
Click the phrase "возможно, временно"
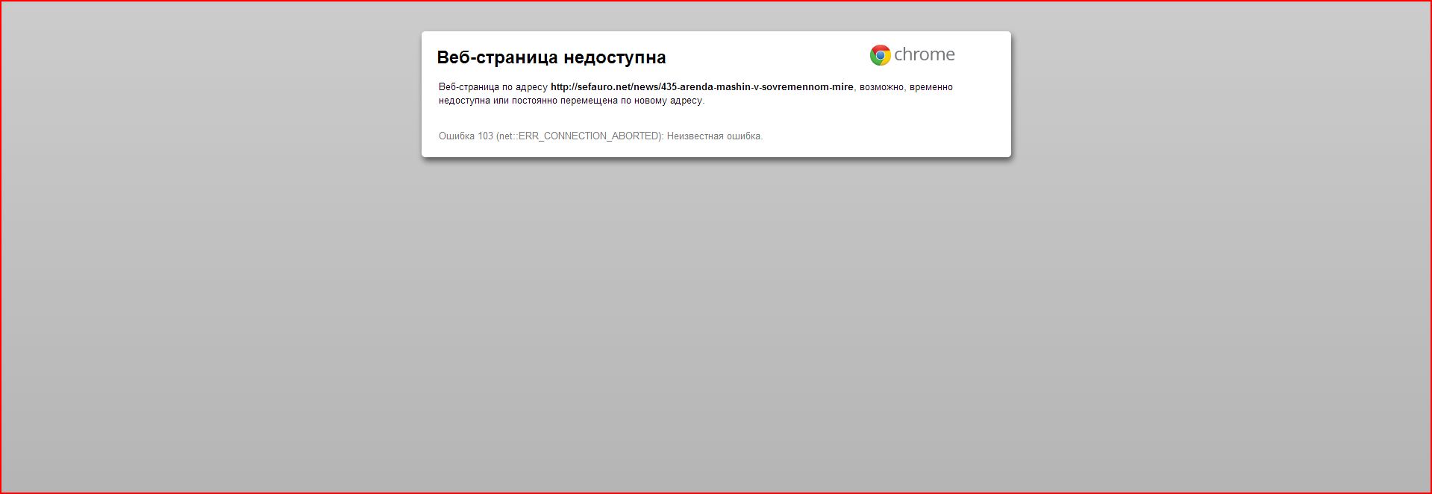pos(906,87)
